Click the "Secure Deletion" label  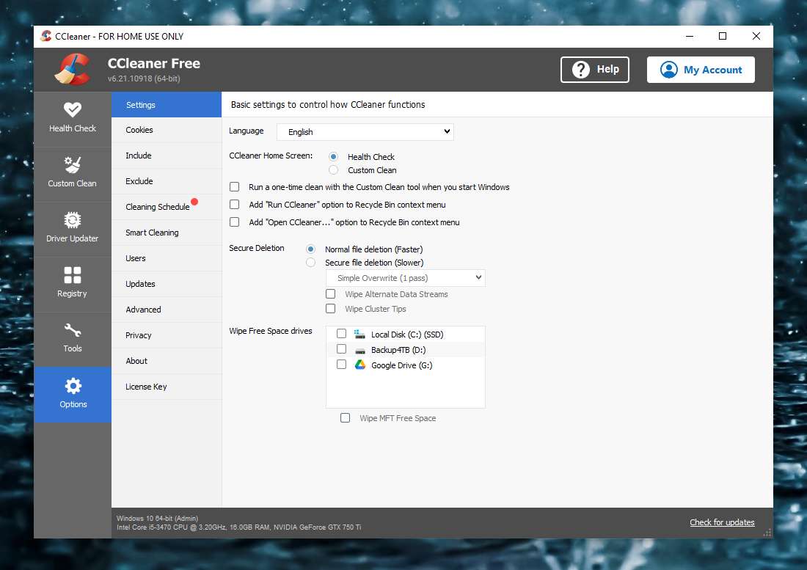click(x=256, y=248)
